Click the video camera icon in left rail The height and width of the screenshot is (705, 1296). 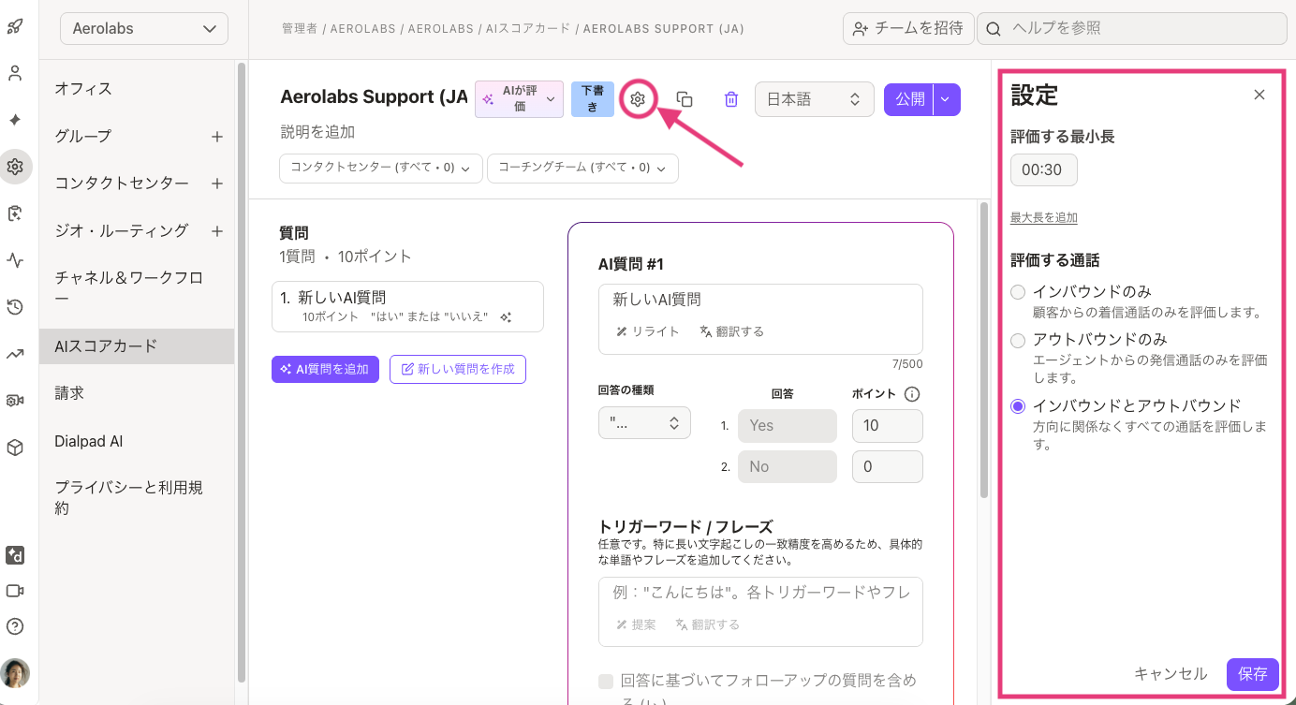(14, 591)
